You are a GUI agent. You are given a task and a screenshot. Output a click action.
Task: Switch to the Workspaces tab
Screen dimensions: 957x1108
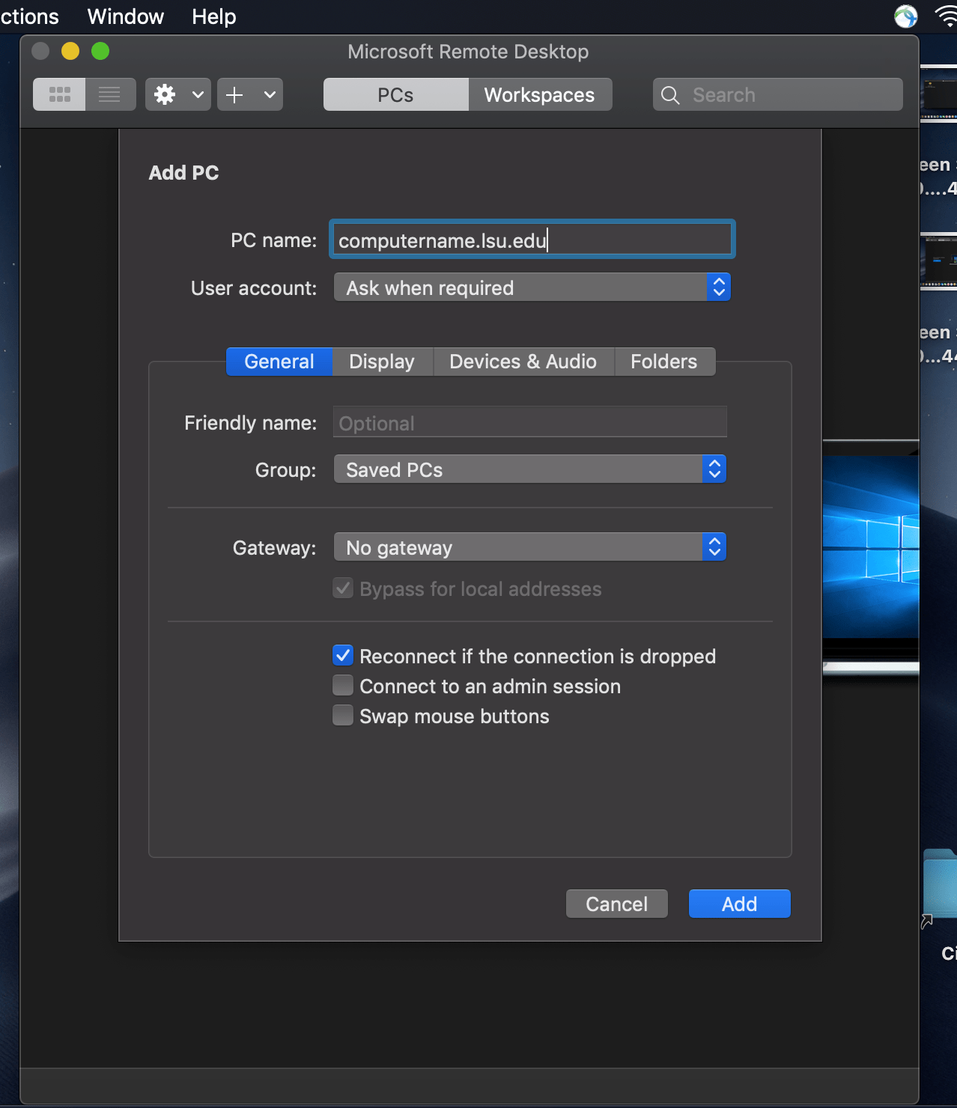click(538, 94)
